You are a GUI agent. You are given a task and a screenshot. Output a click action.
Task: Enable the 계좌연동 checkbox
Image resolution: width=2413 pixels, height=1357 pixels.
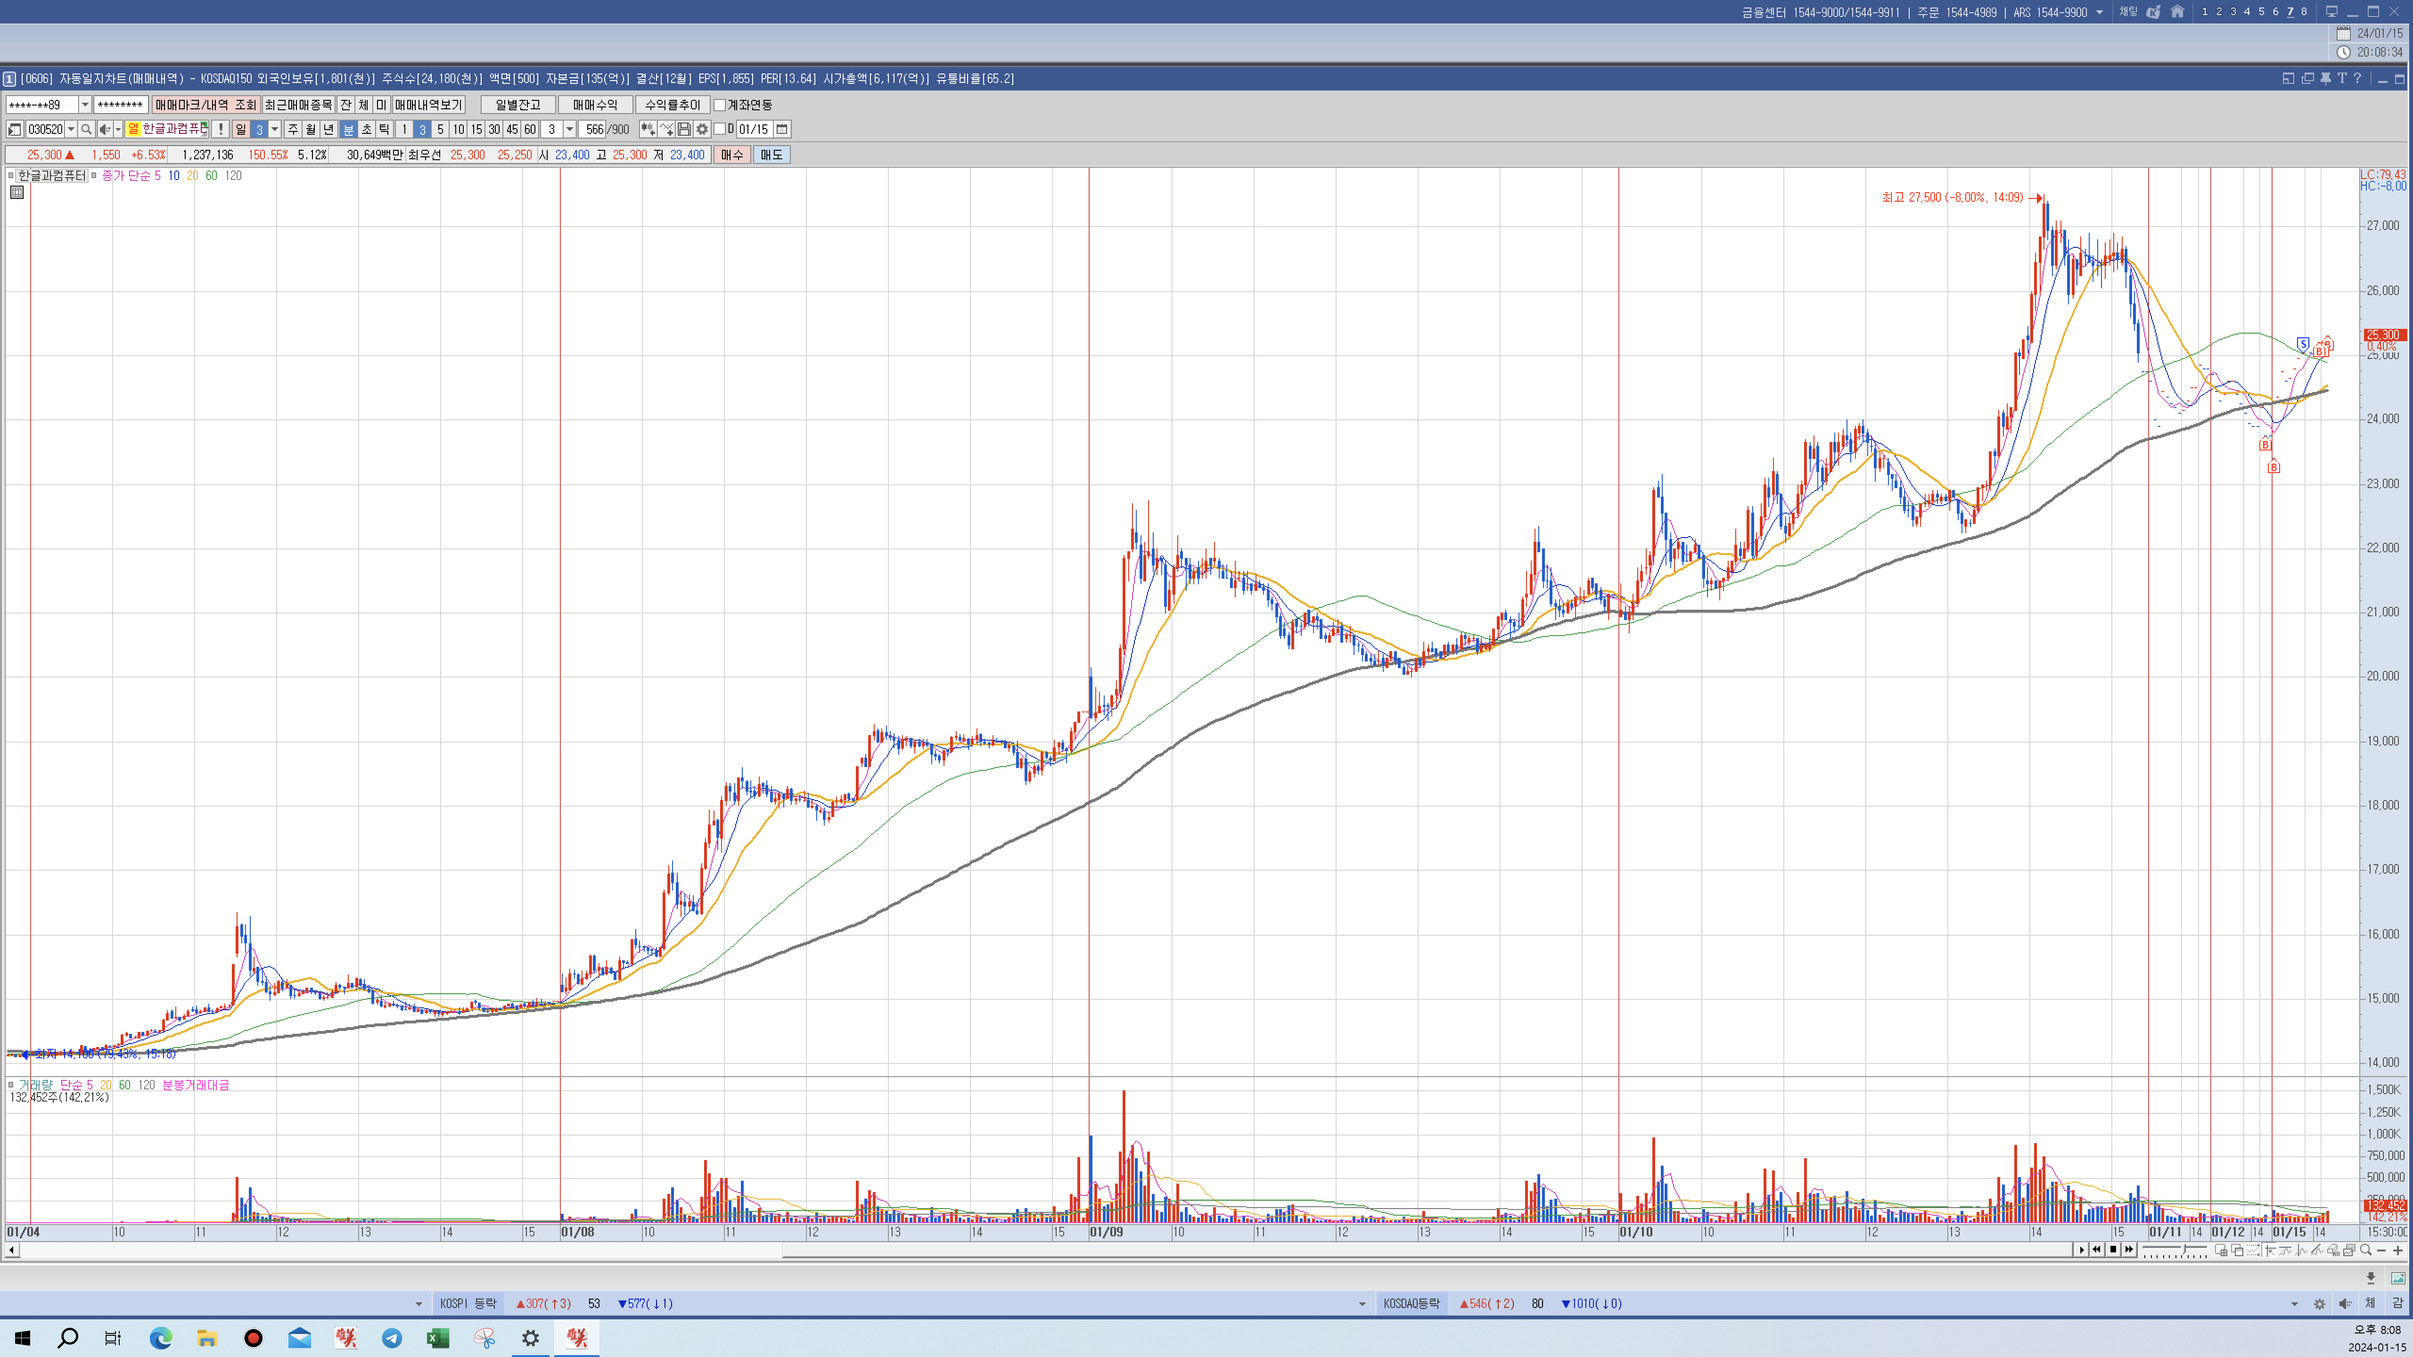point(719,105)
